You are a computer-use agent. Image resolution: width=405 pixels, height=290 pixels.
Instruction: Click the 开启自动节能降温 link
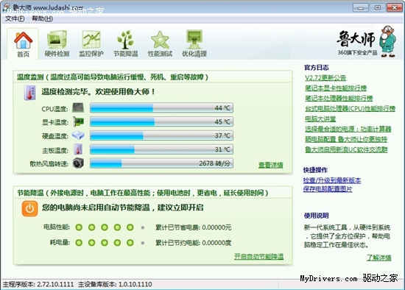[258, 256]
